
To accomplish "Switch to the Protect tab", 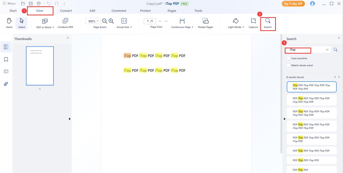I will pyautogui.click(x=145, y=11).
